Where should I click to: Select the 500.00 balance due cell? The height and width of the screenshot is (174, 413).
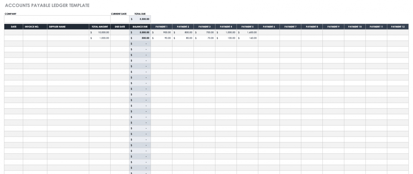(x=140, y=38)
